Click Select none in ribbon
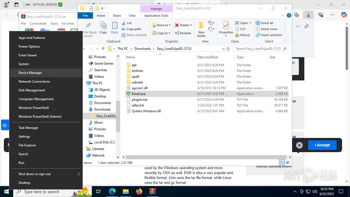The width and height of the screenshot is (350, 197). pyautogui.click(x=266, y=29)
